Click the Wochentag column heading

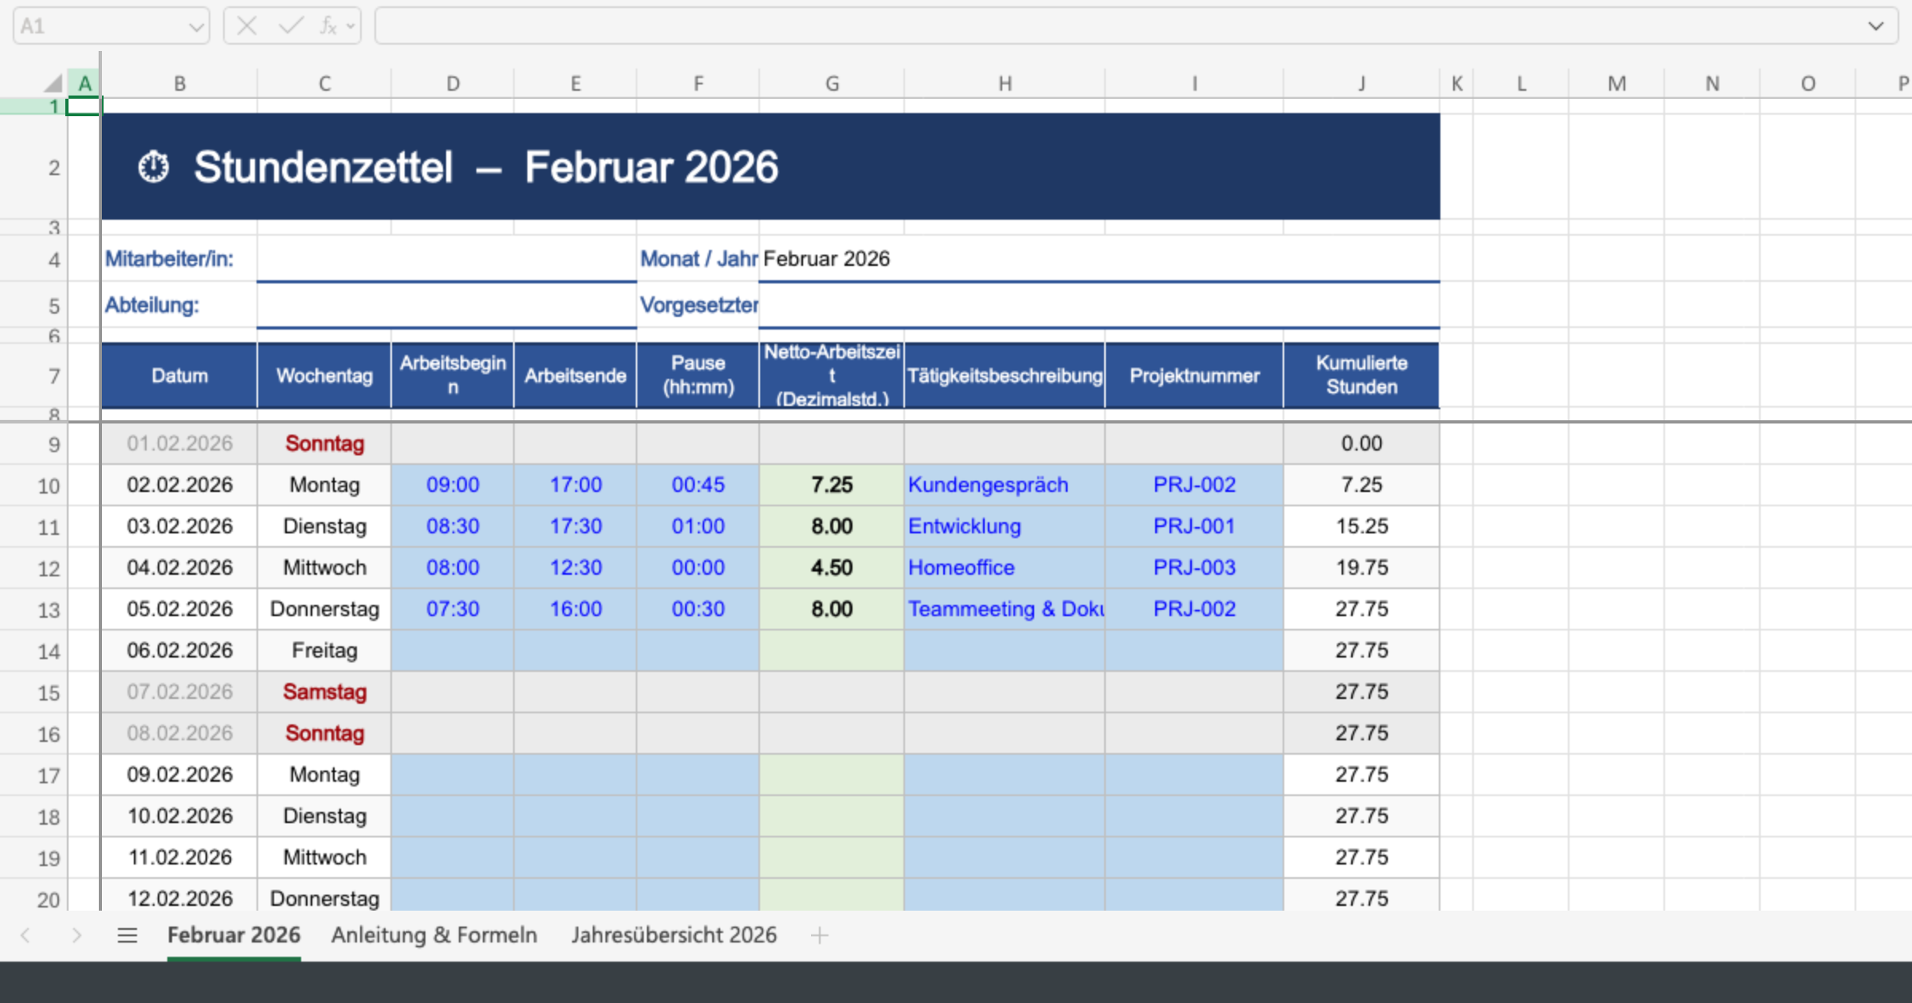[x=324, y=376]
